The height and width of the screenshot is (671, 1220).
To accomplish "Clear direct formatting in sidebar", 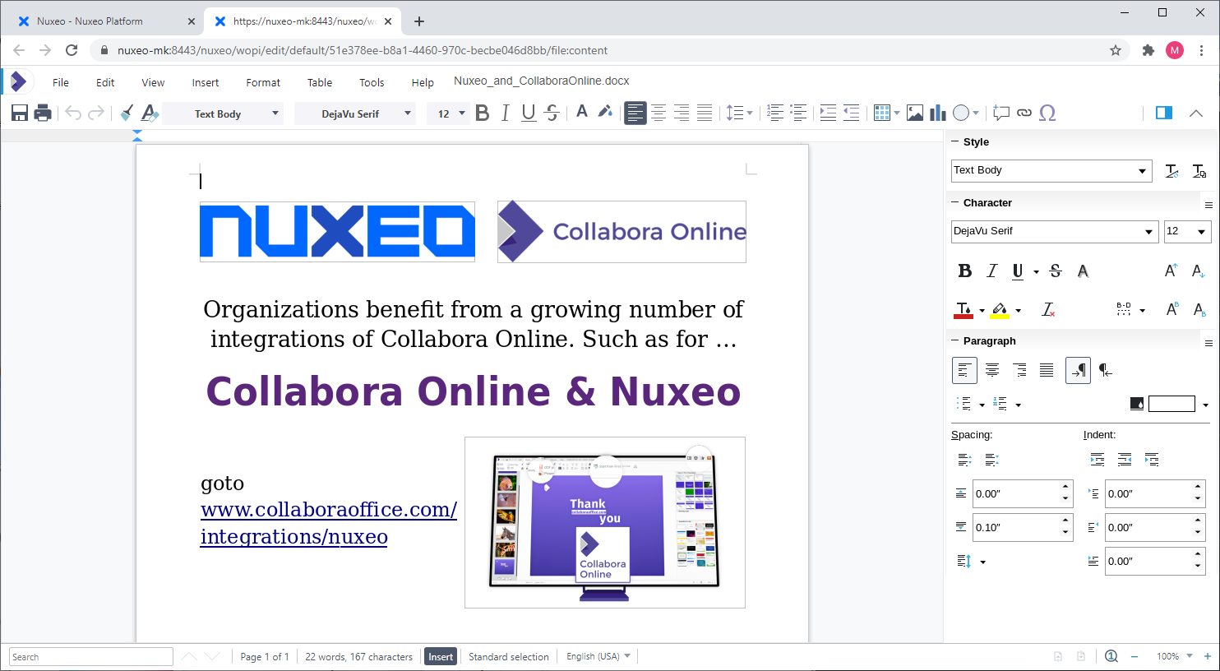I will point(1048,309).
